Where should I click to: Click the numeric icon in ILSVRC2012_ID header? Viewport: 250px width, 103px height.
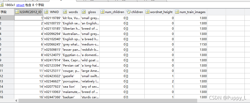tap(17, 12)
